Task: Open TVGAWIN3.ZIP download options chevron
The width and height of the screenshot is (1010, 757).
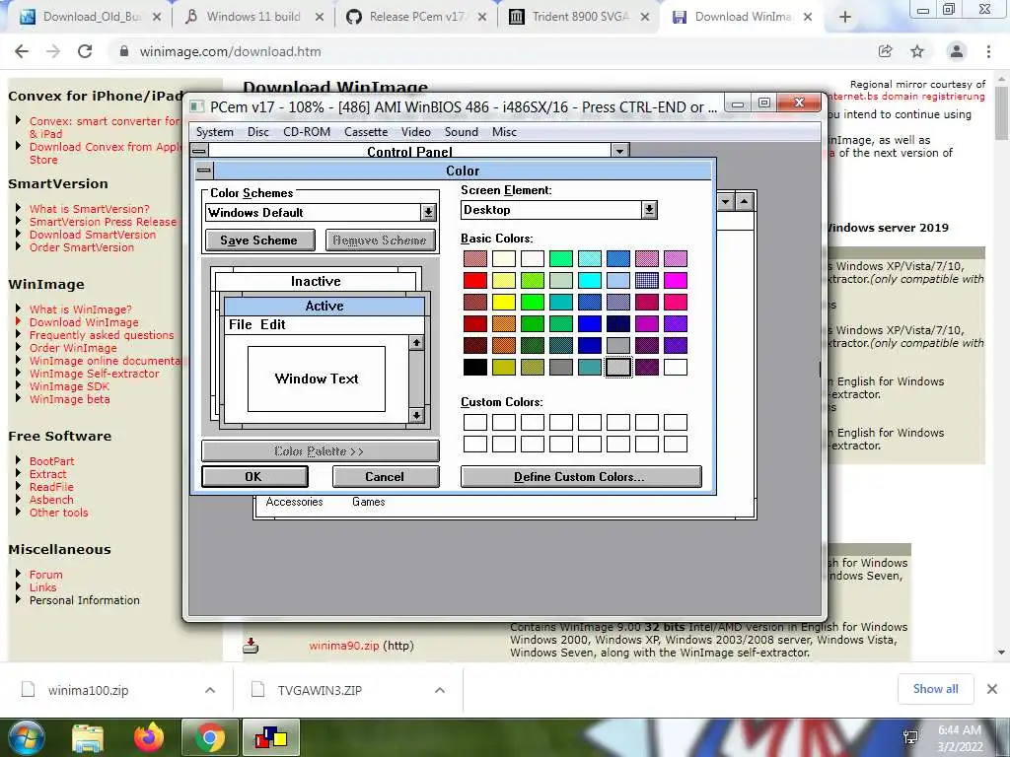Action: [439, 690]
